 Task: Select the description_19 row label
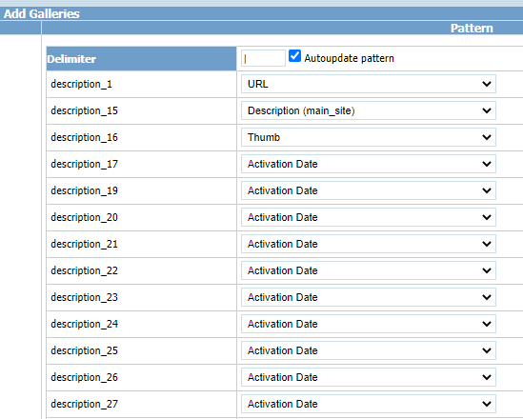84,191
